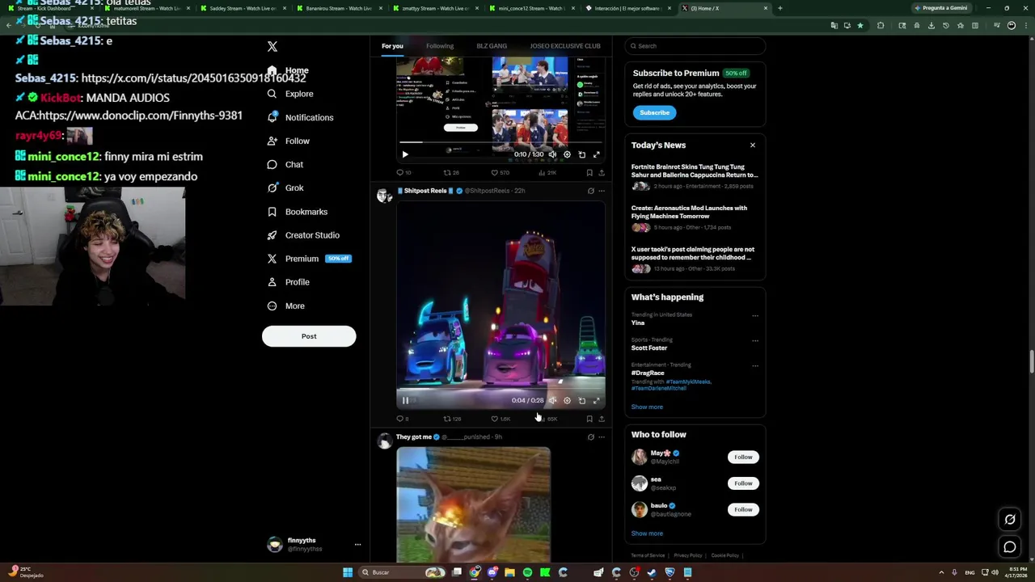Open the Explore page
The width and height of the screenshot is (1035, 582).
[x=290, y=94]
